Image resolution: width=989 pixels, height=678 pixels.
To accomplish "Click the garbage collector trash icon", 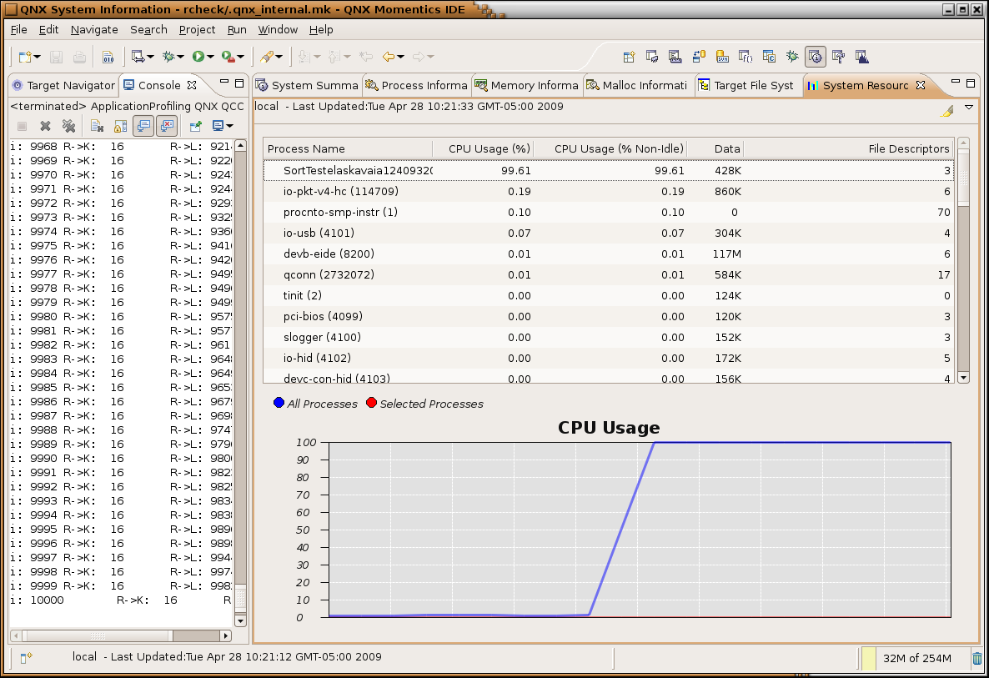I will click(976, 658).
